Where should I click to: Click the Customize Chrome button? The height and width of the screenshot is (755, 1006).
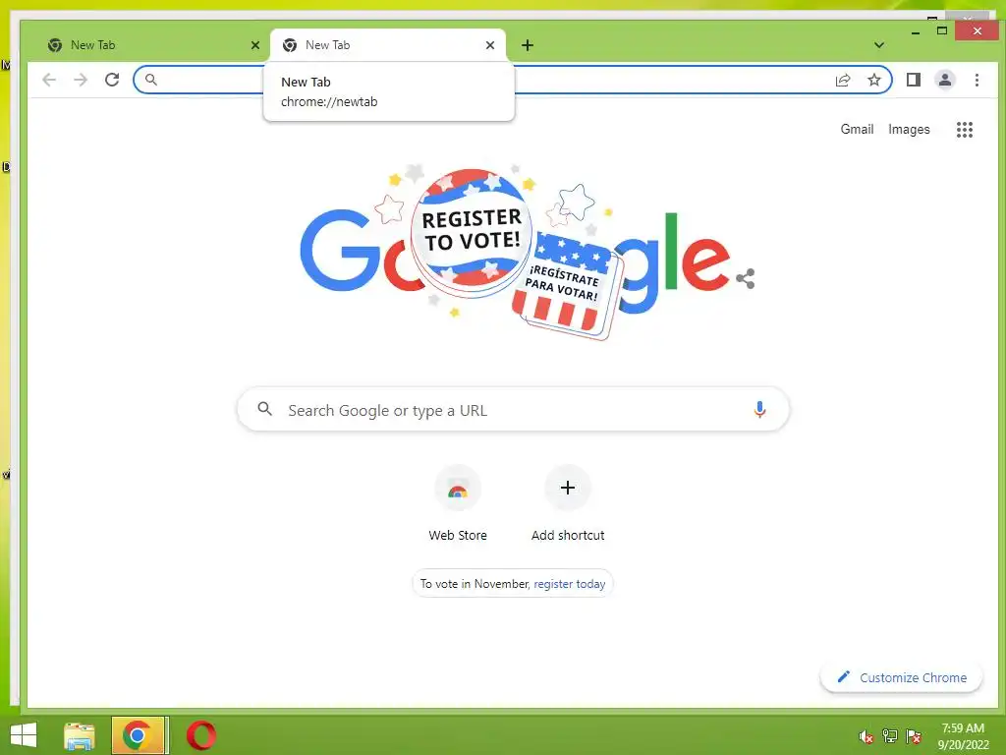coord(902,678)
